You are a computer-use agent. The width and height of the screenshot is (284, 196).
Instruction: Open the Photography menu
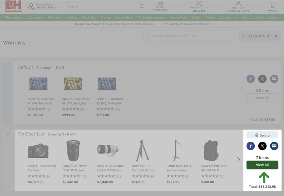point(14,17)
